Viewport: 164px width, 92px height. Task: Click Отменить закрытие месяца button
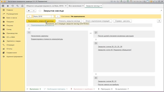click(69, 21)
